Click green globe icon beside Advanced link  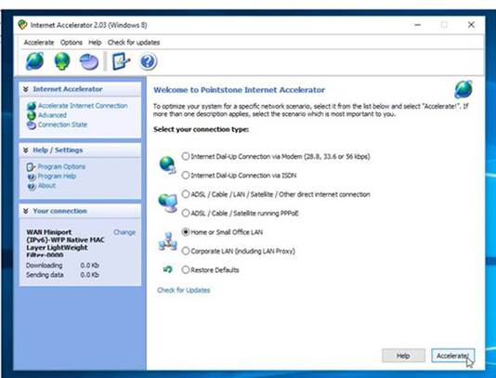[x=32, y=115]
